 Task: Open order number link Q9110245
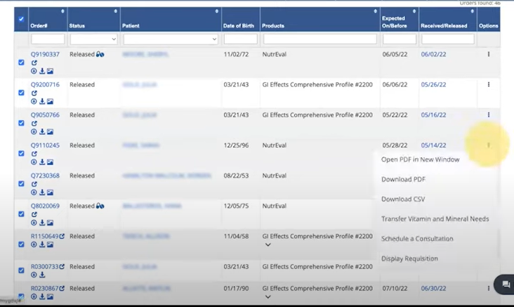(45, 145)
